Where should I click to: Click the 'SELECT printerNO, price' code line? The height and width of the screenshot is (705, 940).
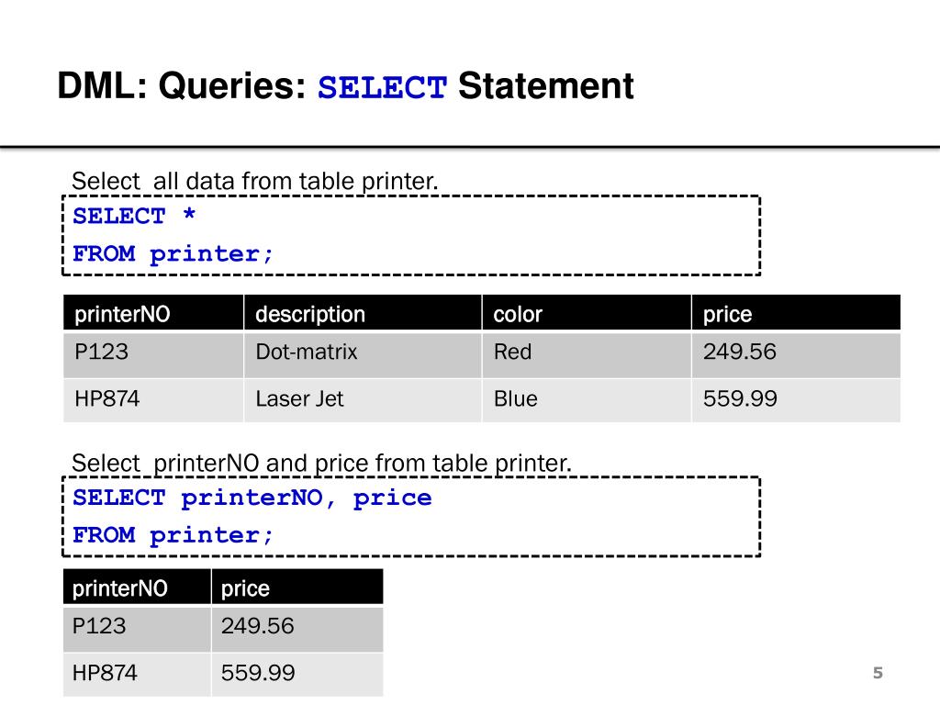[252, 498]
